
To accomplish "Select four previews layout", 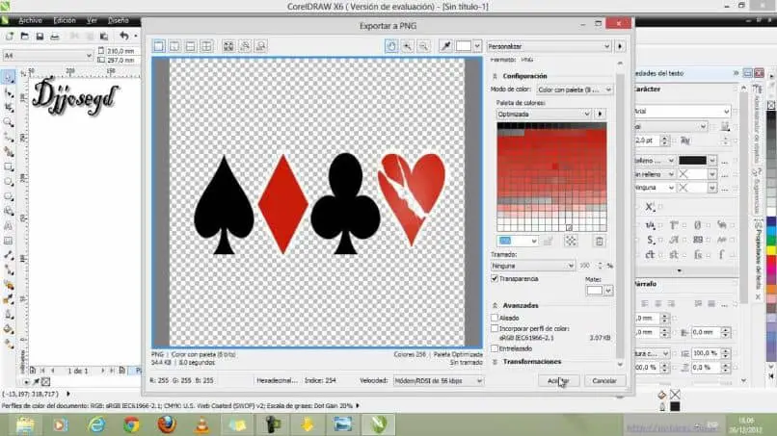I will [x=206, y=46].
